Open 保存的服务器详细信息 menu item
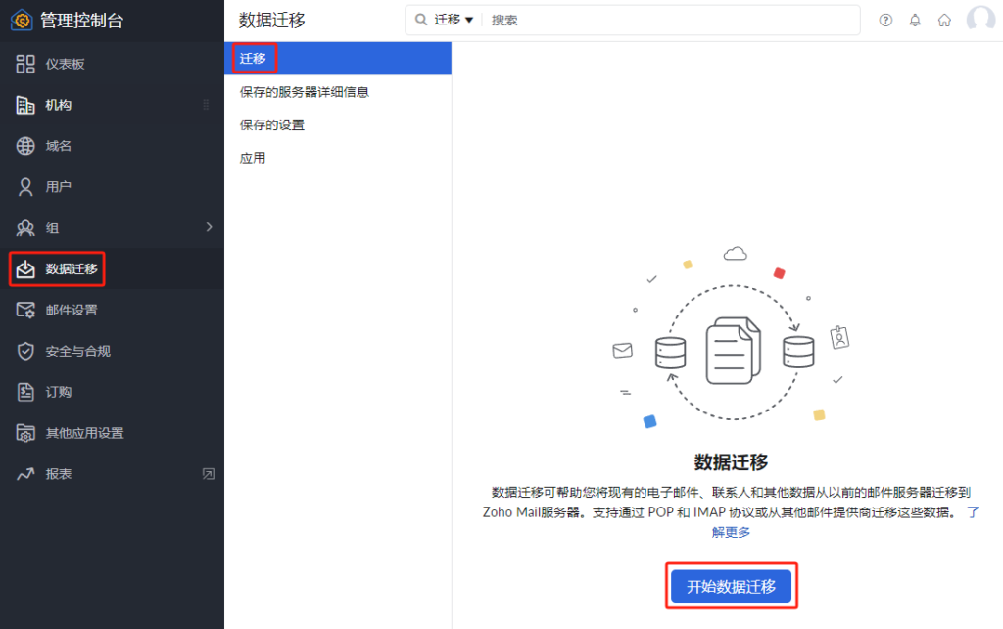The height and width of the screenshot is (629, 1003). point(304,92)
